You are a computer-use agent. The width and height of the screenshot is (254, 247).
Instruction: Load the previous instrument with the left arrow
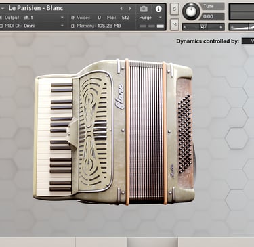[121, 9]
